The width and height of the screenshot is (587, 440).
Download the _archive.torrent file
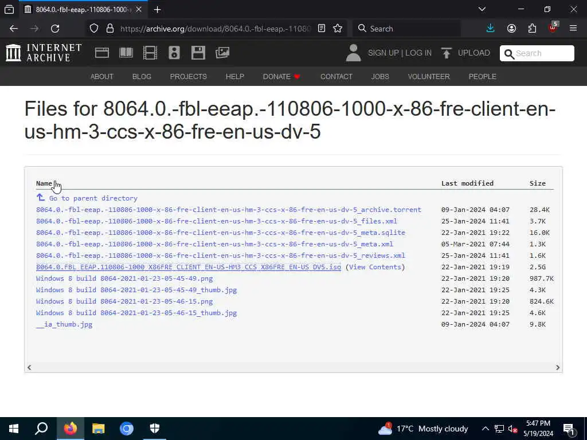[x=228, y=210]
